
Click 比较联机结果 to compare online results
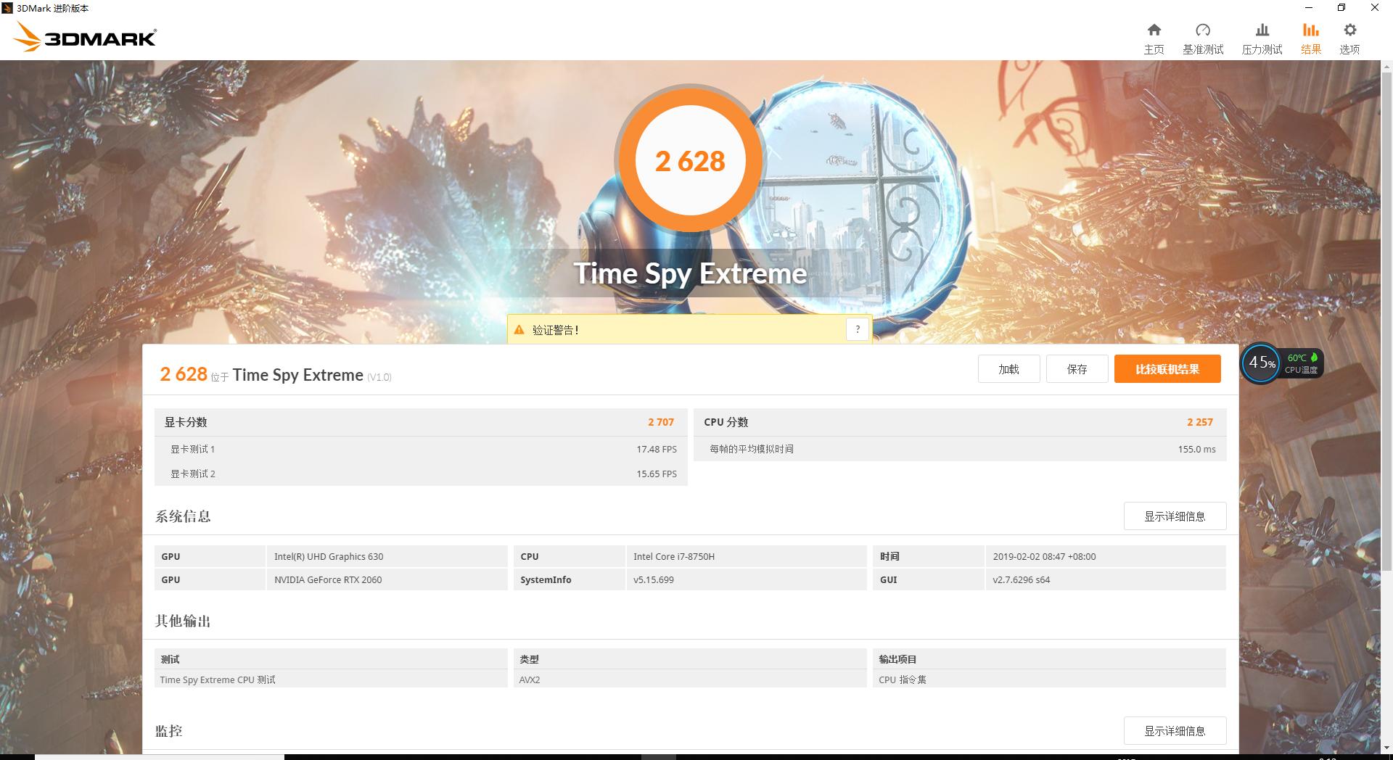(x=1167, y=368)
